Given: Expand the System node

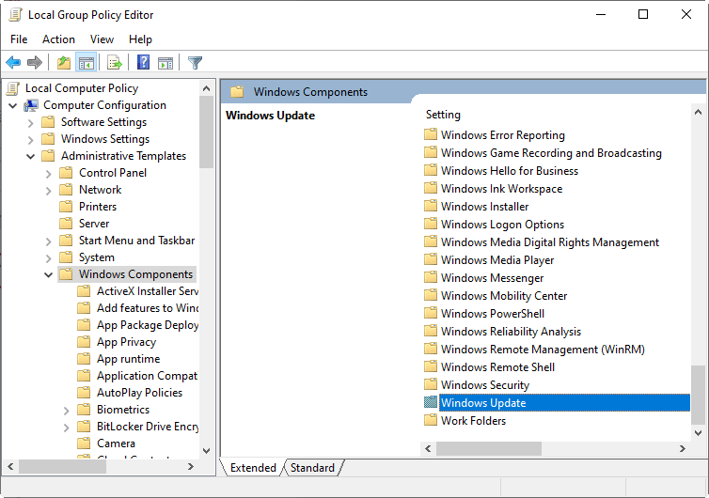Looking at the screenshot, I should click(x=48, y=258).
